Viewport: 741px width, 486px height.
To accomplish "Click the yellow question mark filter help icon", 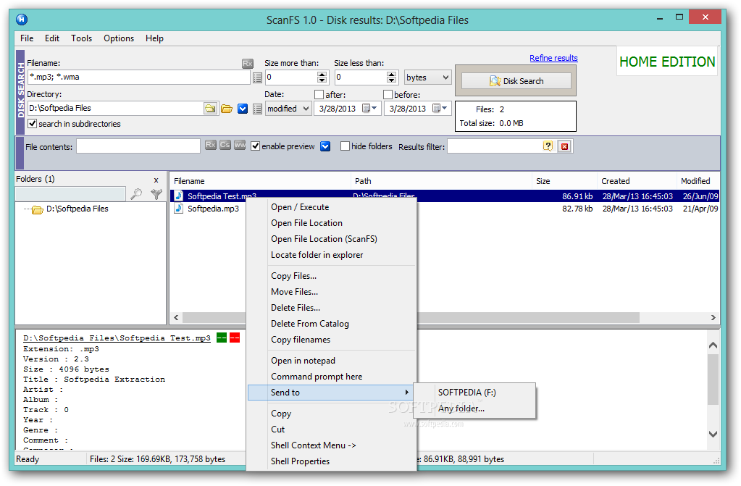I will tap(548, 146).
